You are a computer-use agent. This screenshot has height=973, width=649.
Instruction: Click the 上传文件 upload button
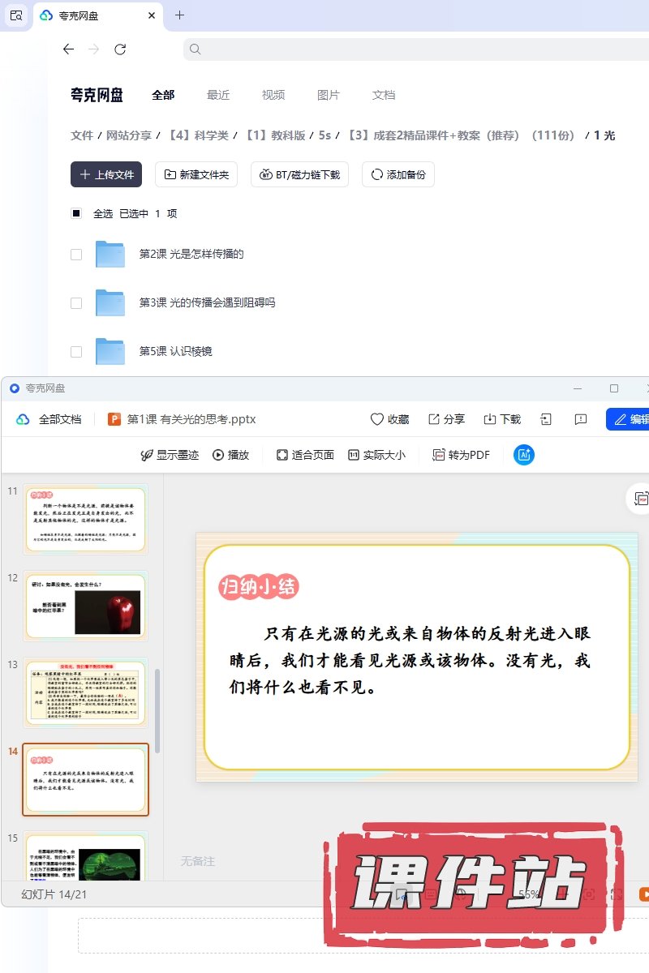(106, 174)
